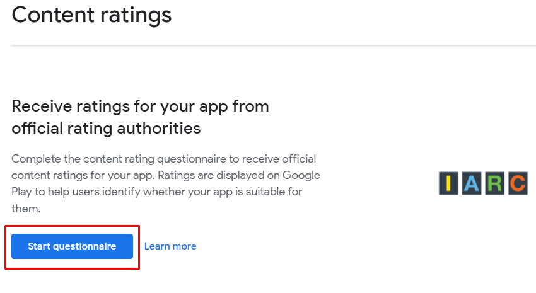Click the yellow I tile in IARC logo

coord(448,183)
